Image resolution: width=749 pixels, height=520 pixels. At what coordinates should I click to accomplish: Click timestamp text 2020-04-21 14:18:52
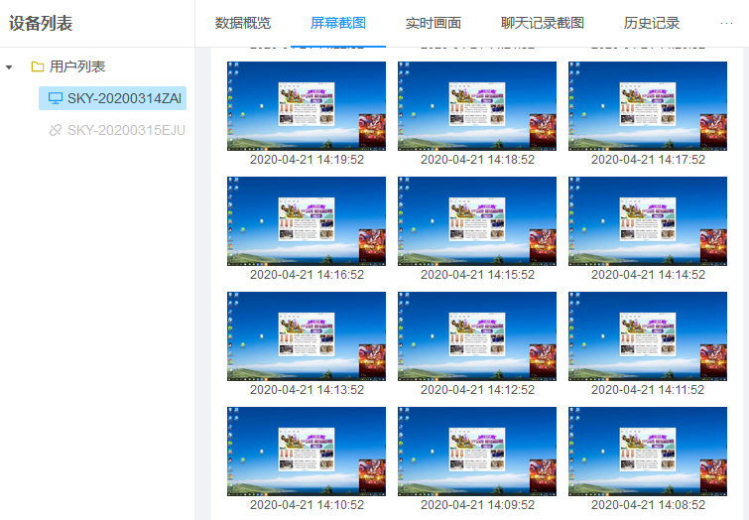tap(477, 160)
